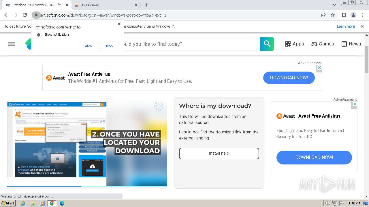This screenshot has width=369, height=207.
Task: Click the green search magnifier button
Action: (267, 44)
